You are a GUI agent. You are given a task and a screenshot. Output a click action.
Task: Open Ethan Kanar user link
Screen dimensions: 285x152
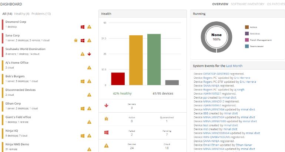click(x=244, y=145)
